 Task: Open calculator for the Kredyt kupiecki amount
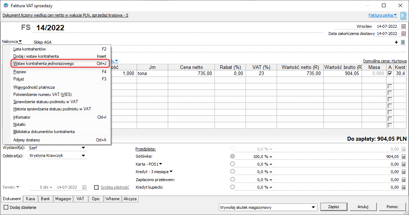click(x=404, y=187)
